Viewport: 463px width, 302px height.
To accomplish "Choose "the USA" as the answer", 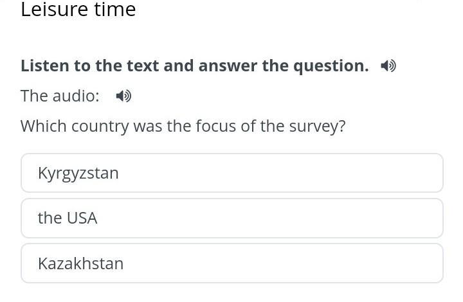I will [232, 218].
